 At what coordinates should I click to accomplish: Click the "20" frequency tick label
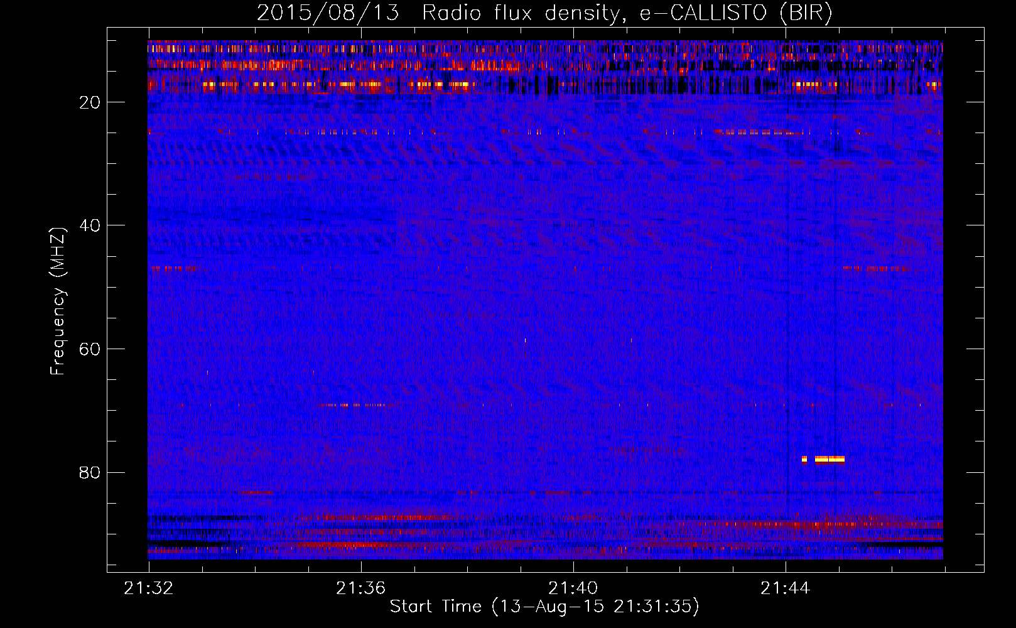[x=90, y=102]
